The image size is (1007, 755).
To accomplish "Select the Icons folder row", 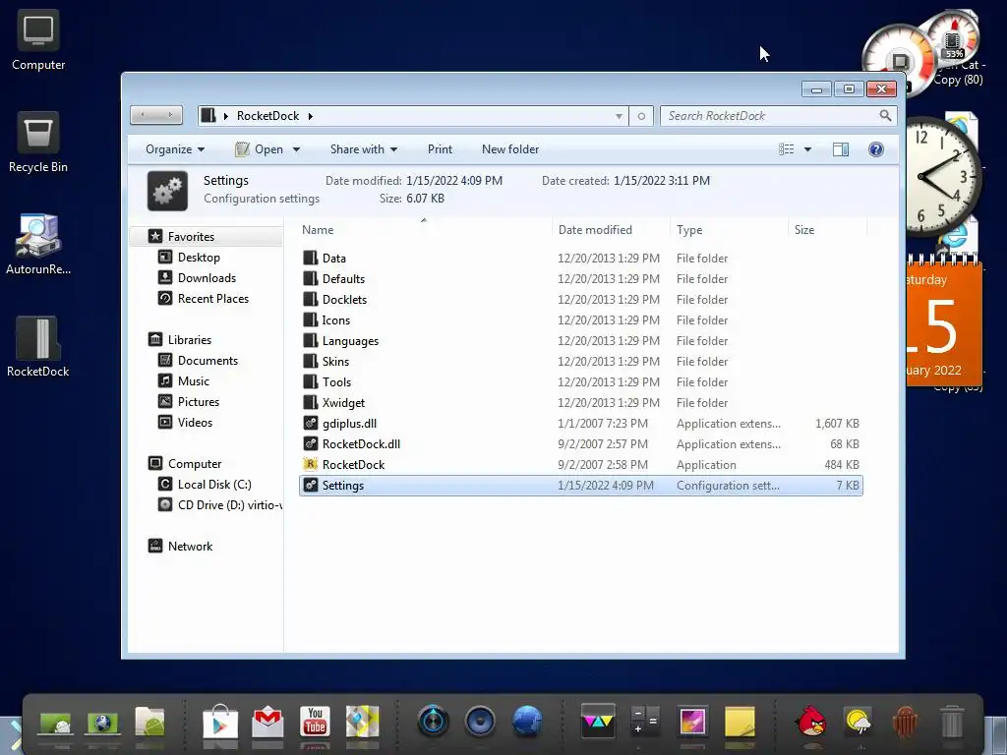I will (x=580, y=320).
